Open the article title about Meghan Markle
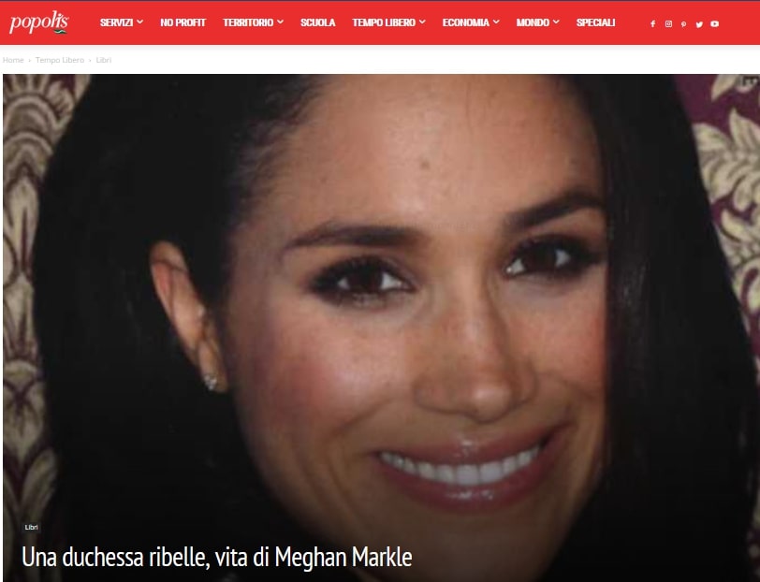The height and width of the screenshot is (582, 760). pos(216,557)
